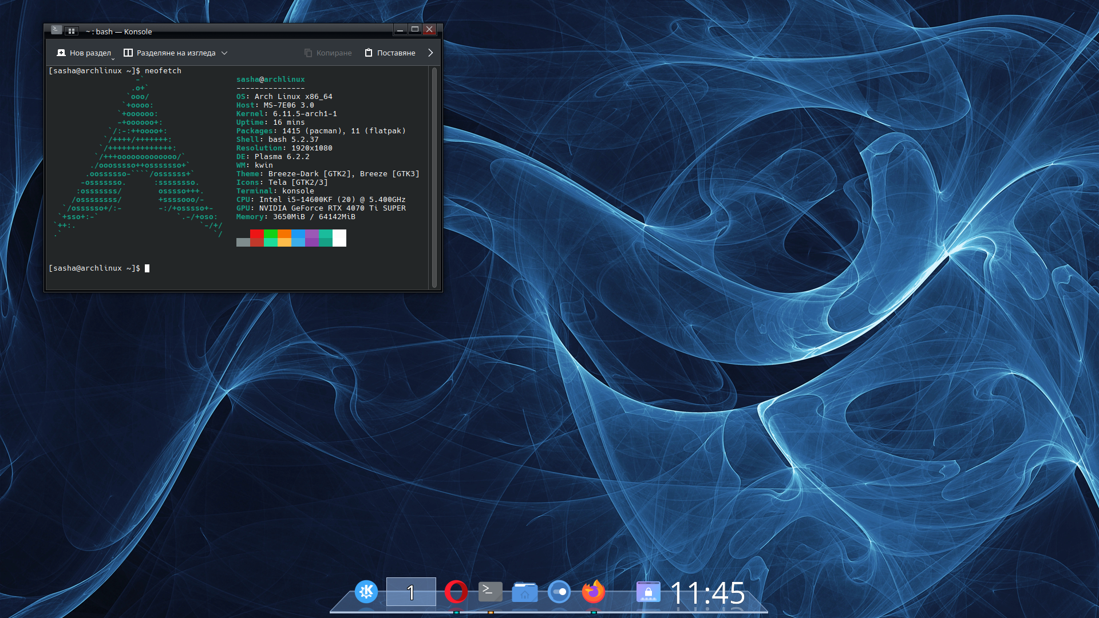Maximize the Konsole window
The image size is (1099, 618).
pyautogui.click(x=415, y=30)
